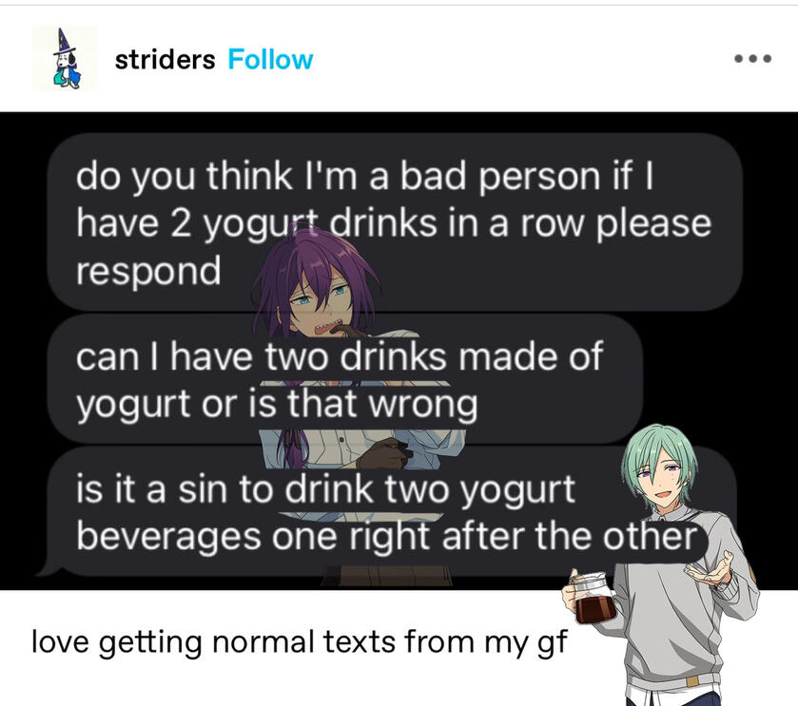Follow the striders blog
The height and width of the screenshot is (706, 798).
270,60
